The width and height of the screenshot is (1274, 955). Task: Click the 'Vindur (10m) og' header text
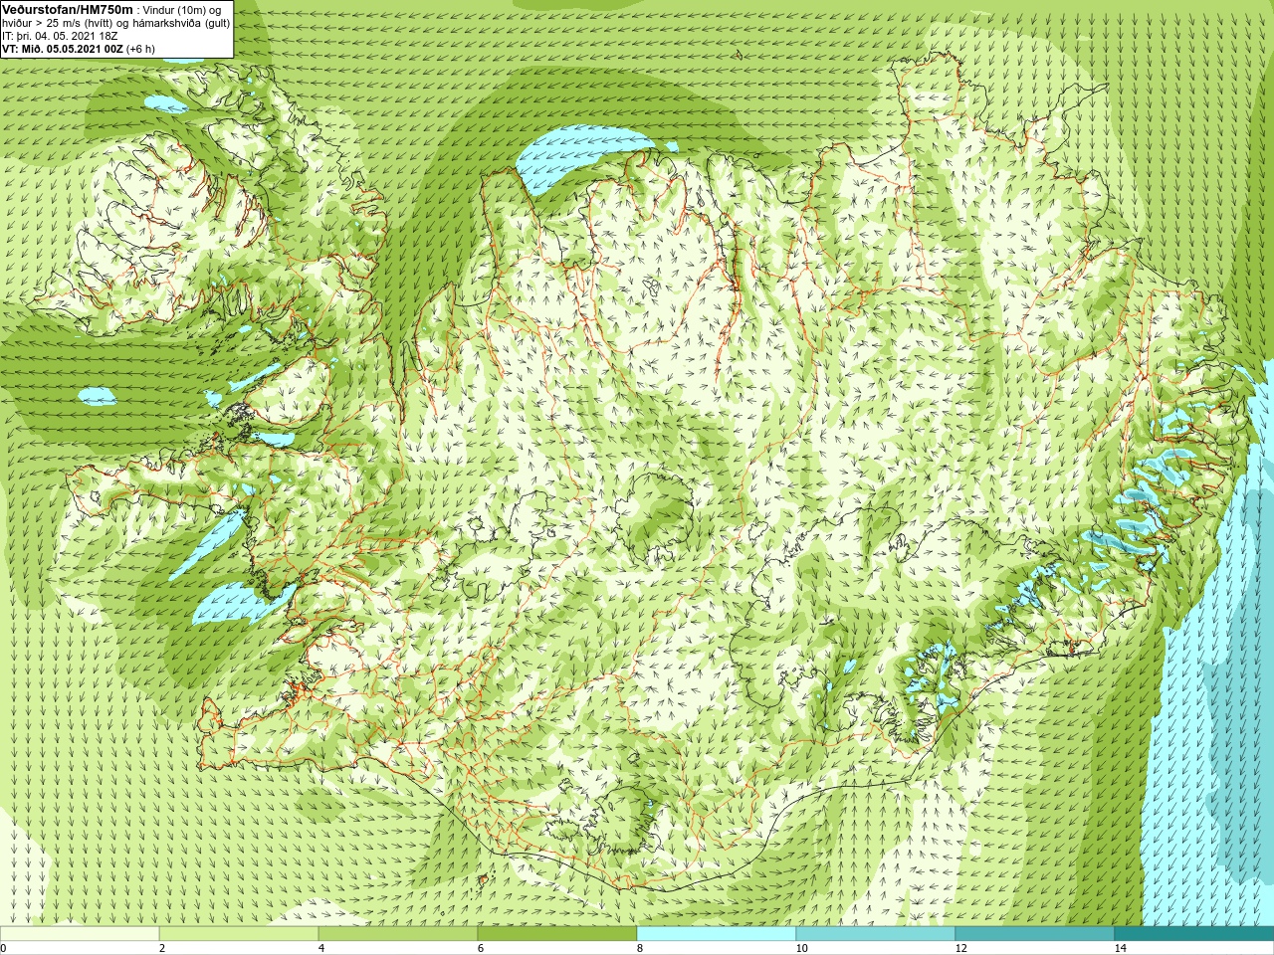(x=183, y=10)
